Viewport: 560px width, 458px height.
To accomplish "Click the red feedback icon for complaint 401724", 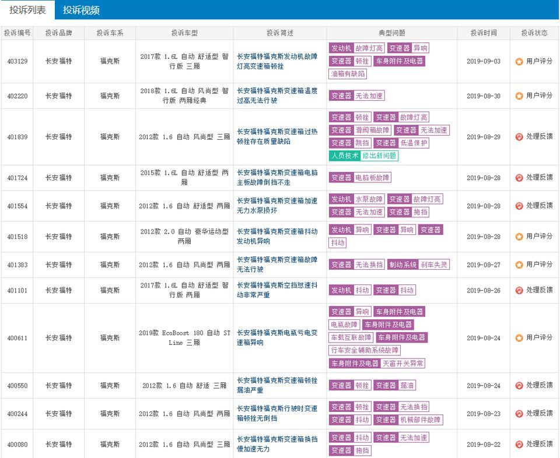I will point(519,178).
